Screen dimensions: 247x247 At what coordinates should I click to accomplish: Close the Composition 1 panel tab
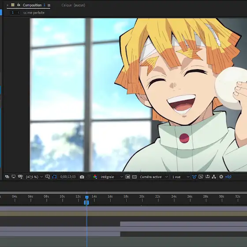[x=7, y=5]
